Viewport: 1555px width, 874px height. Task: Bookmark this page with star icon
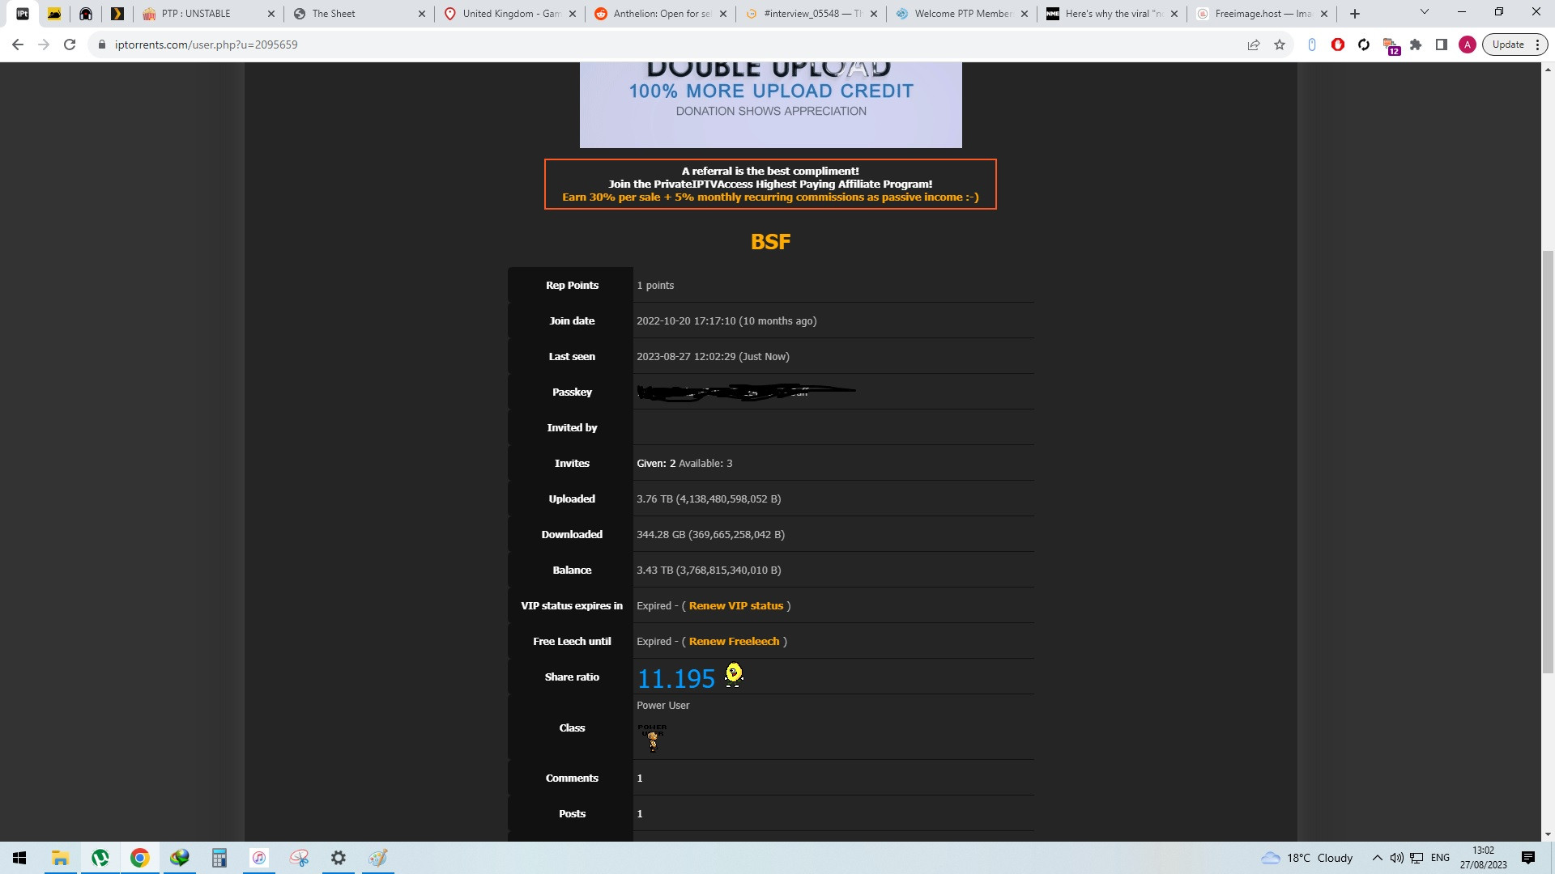point(1280,45)
